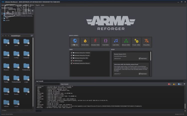Screen dimensions: 187x116
Task: Launch the Behavior Editor
Action: click(126, 42)
